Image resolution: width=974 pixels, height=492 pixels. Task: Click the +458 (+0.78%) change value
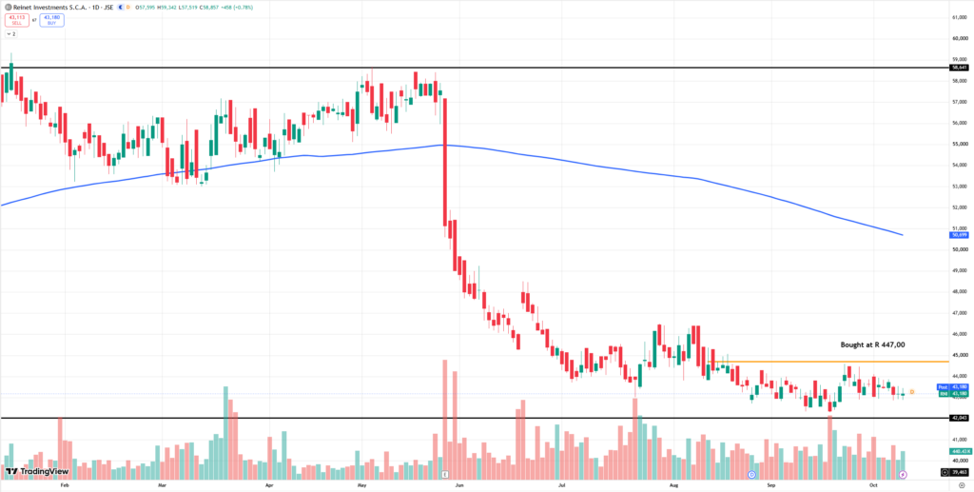[x=237, y=8]
